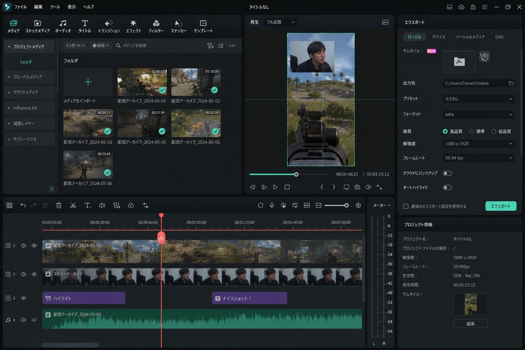Open the format MP4 dropdown

[x=479, y=115]
